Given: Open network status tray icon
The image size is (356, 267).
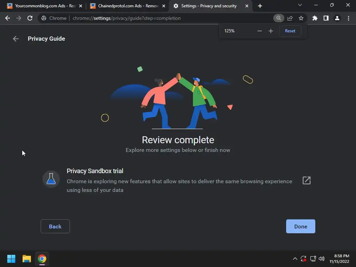Looking at the screenshot, I should click(x=313, y=259).
